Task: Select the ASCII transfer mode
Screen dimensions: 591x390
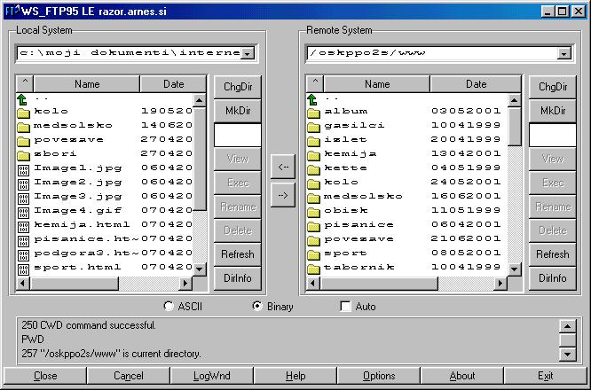Action: pyautogui.click(x=169, y=307)
